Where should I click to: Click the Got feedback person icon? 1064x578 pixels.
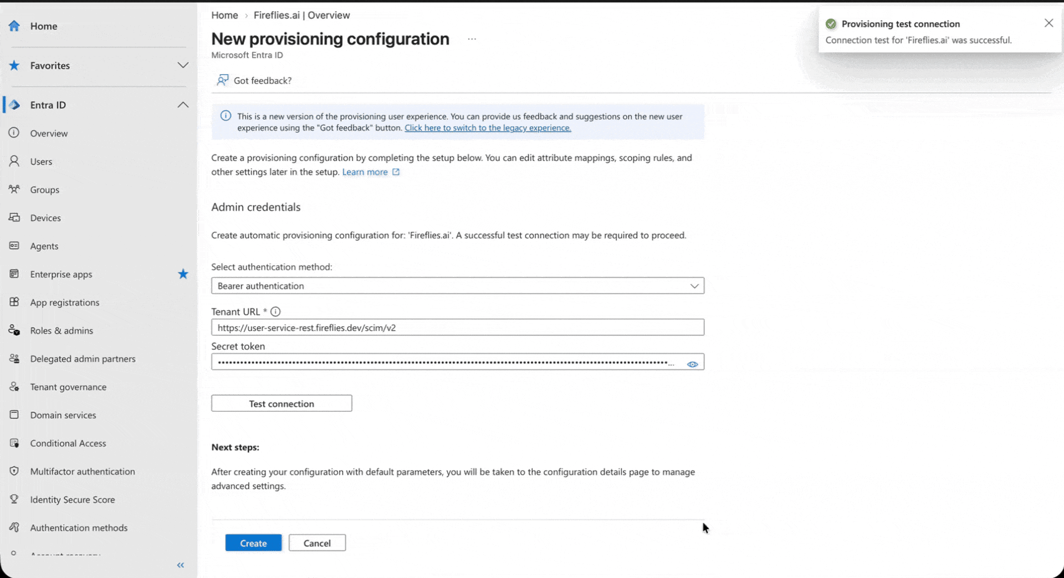click(x=223, y=80)
